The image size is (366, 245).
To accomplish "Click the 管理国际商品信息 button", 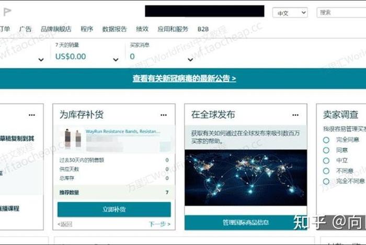I will click(x=246, y=223).
